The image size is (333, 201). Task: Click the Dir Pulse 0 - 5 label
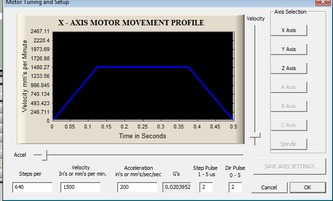click(x=235, y=171)
